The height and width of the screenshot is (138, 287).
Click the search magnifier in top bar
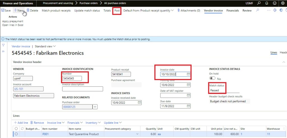pos(259,3)
